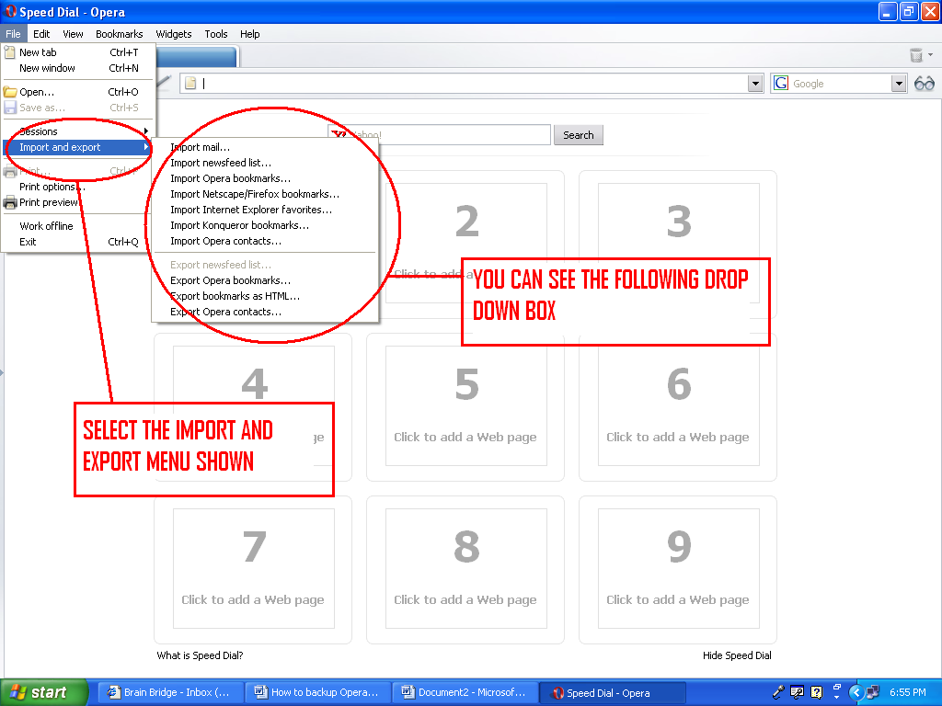
Task: Select Import newsfeed list...
Action: (265, 163)
